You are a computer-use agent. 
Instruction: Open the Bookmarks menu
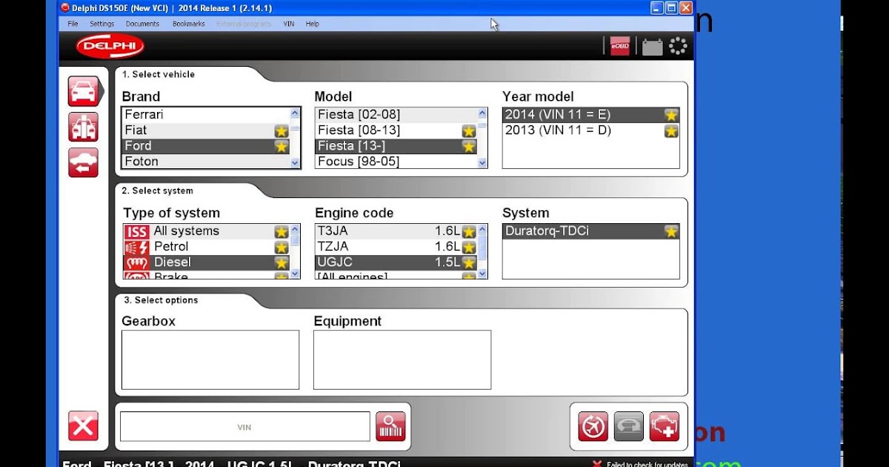(x=188, y=24)
